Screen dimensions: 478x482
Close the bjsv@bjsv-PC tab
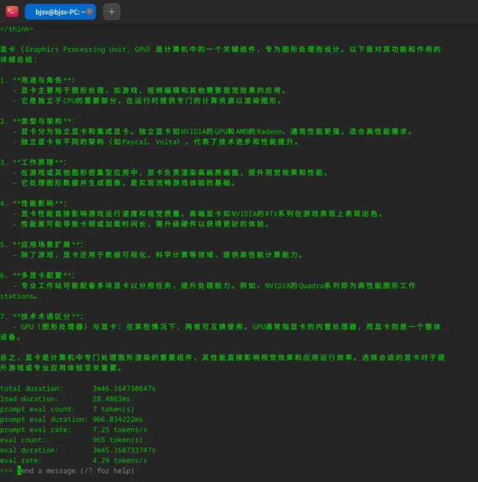click(x=89, y=11)
